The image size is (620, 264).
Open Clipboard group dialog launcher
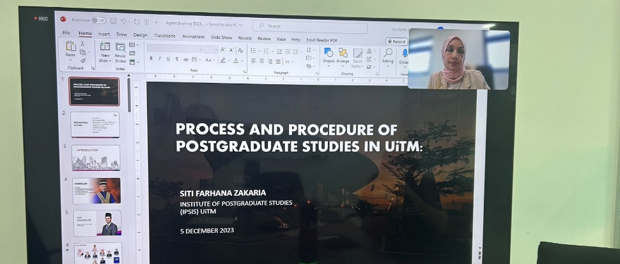93,68
